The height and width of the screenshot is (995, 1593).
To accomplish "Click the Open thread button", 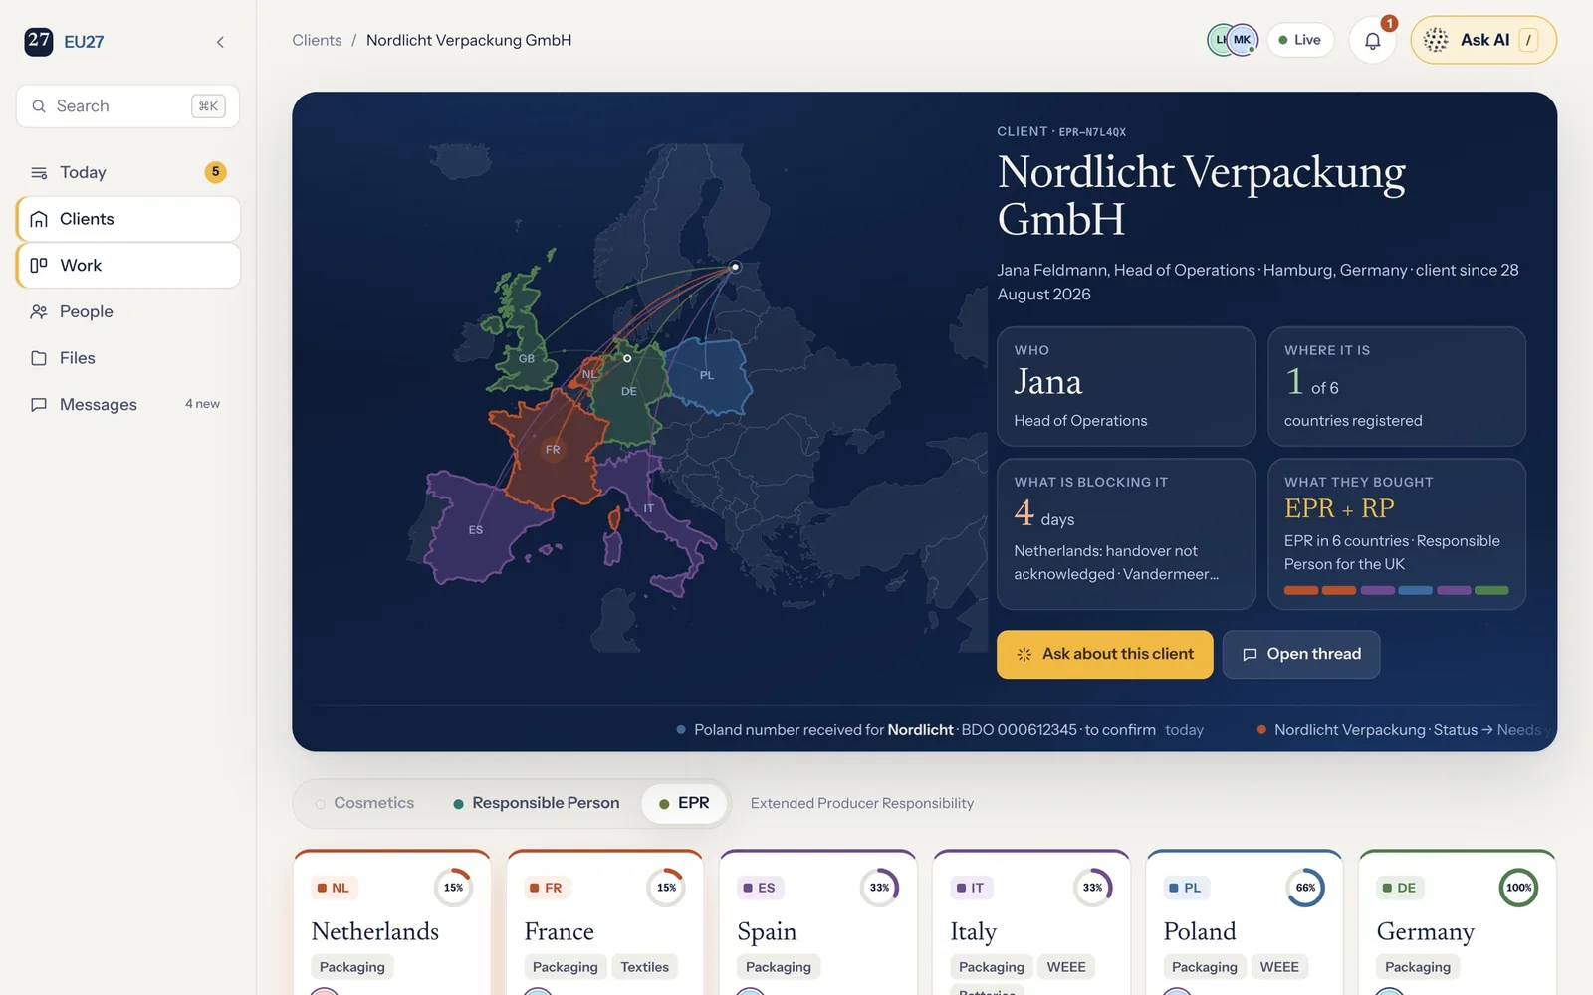I will [1301, 654].
